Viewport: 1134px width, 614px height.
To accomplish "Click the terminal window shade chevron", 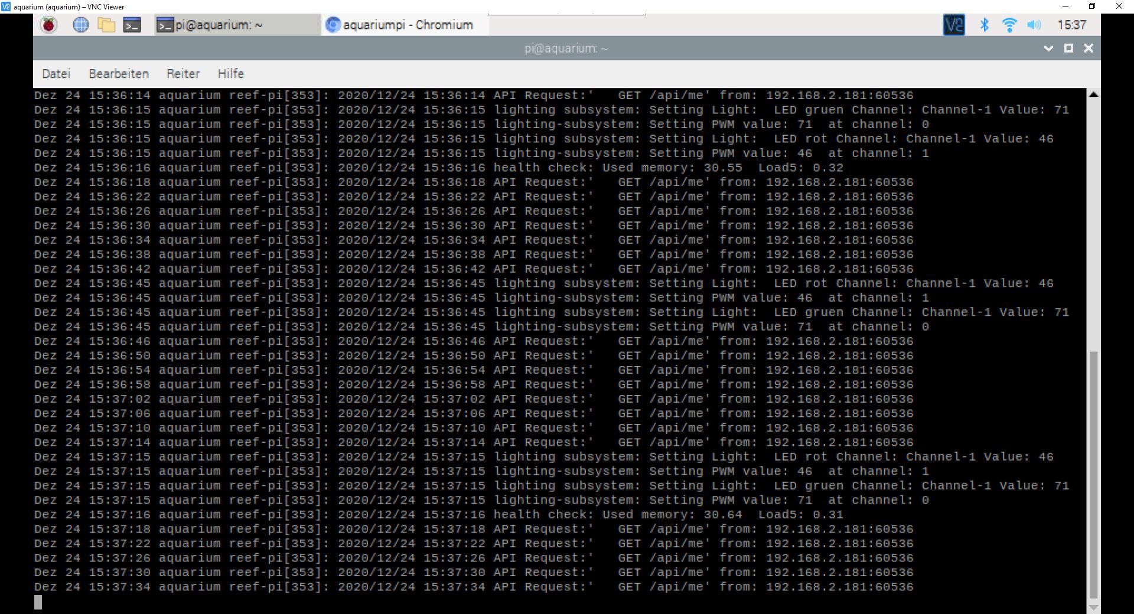I will point(1048,48).
